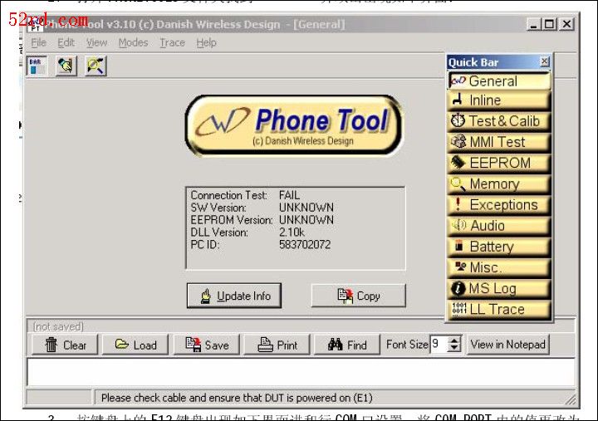Open Exceptions mode in Quick Bar

tap(499, 205)
